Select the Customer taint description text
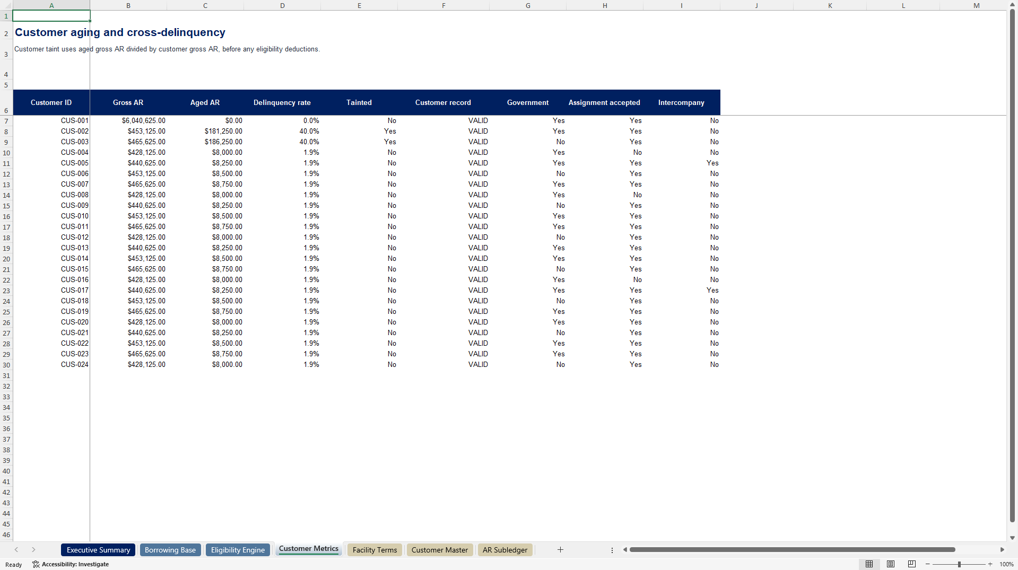1018x570 pixels. coord(167,49)
